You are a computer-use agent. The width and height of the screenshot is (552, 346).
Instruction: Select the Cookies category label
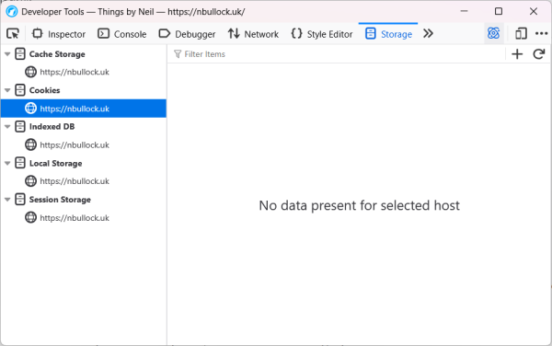44,90
